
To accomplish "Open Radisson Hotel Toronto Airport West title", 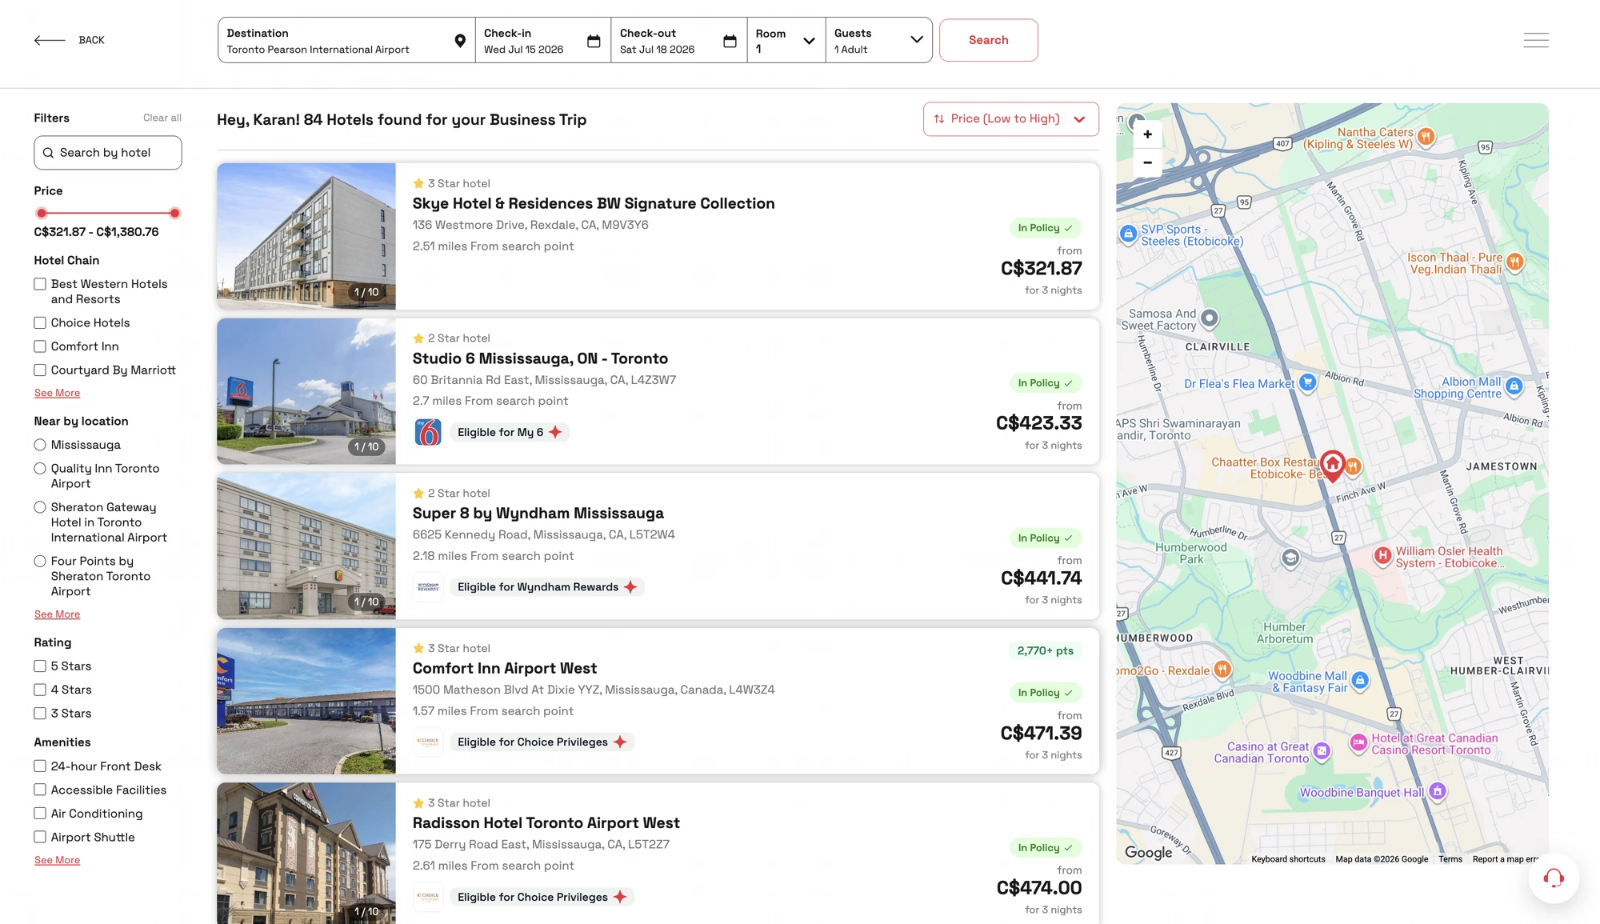I will [546, 822].
